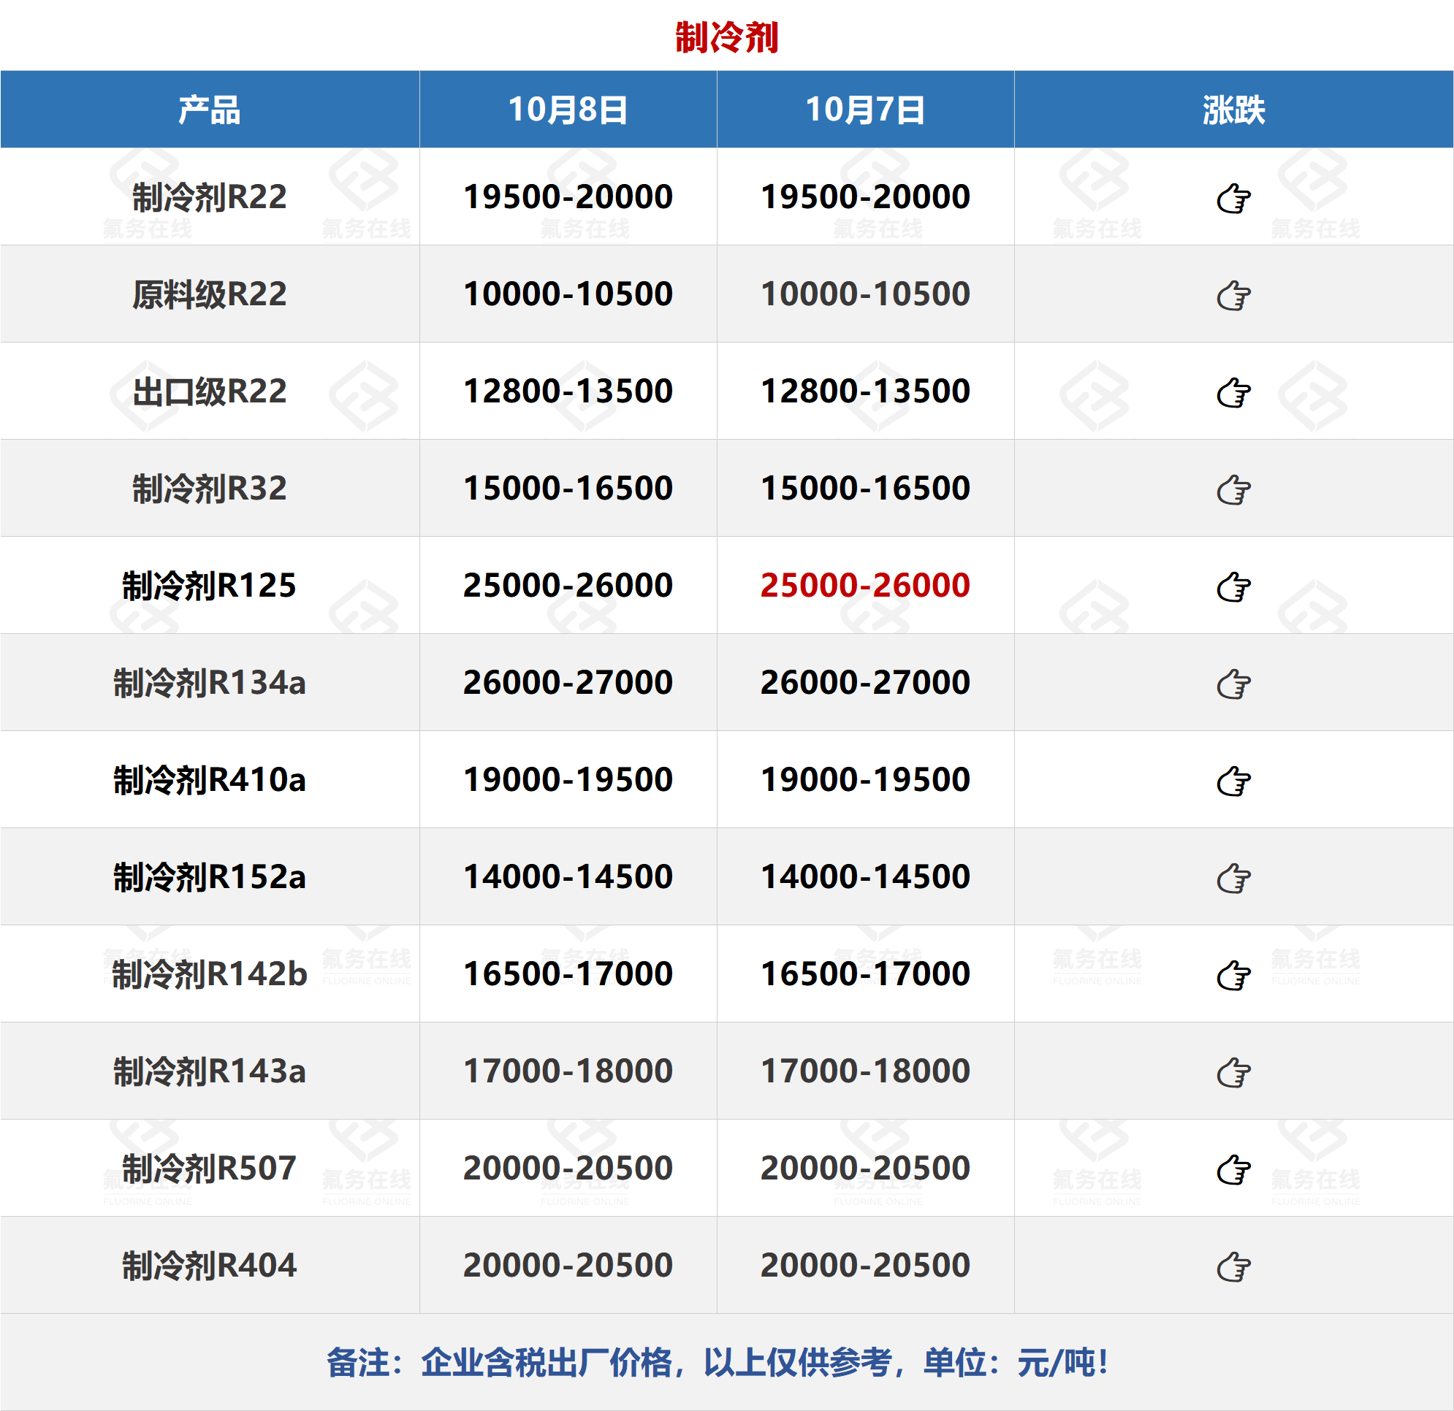Click R142b October 8 price 16500-17000

point(568,974)
